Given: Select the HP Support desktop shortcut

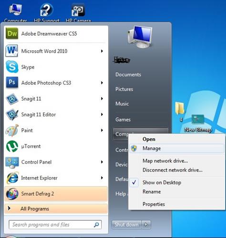Looking at the screenshot, I should [x=47, y=10].
